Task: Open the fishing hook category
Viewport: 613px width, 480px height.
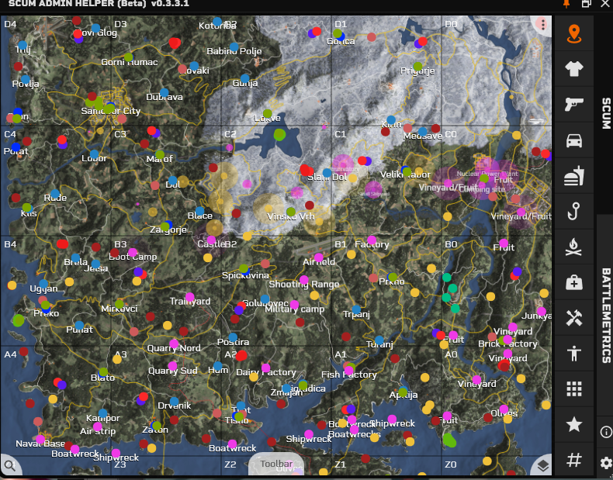Action: [x=574, y=212]
